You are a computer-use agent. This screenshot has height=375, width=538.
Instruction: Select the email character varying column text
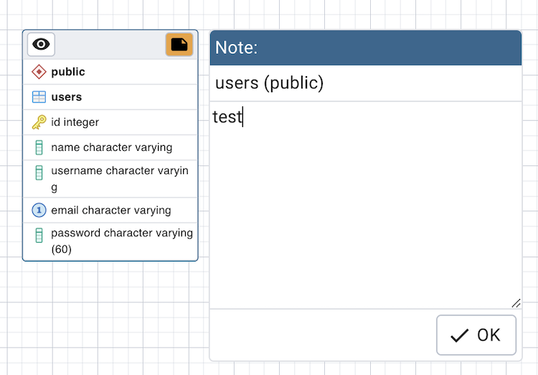[x=111, y=210]
